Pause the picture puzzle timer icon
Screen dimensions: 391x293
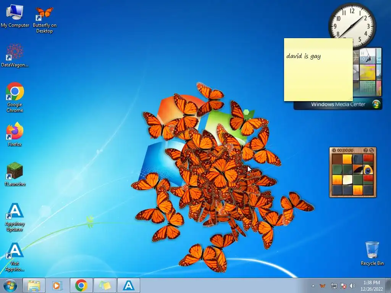point(334,150)
